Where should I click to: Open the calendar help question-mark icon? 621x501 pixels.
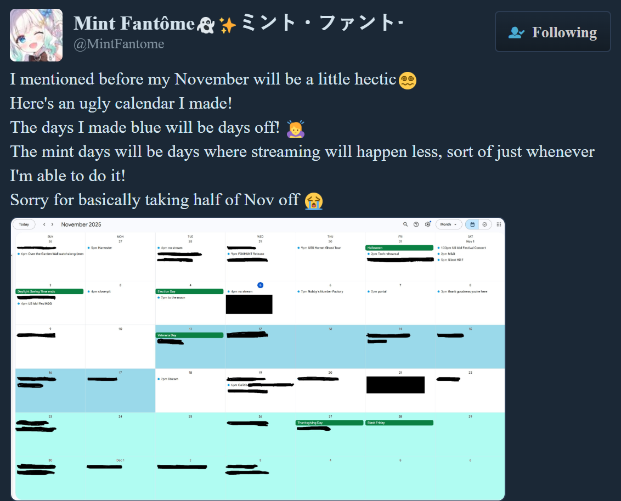(416, 224)
